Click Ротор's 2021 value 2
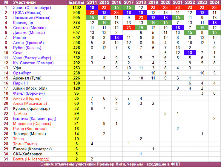The image size is (221, 167). [x=178, y=129]
